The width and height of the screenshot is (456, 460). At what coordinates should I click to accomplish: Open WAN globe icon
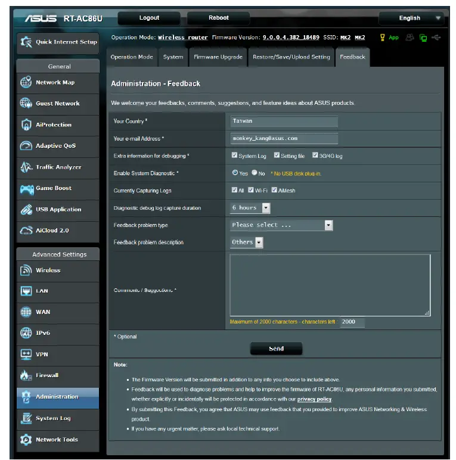coord(26,312)
